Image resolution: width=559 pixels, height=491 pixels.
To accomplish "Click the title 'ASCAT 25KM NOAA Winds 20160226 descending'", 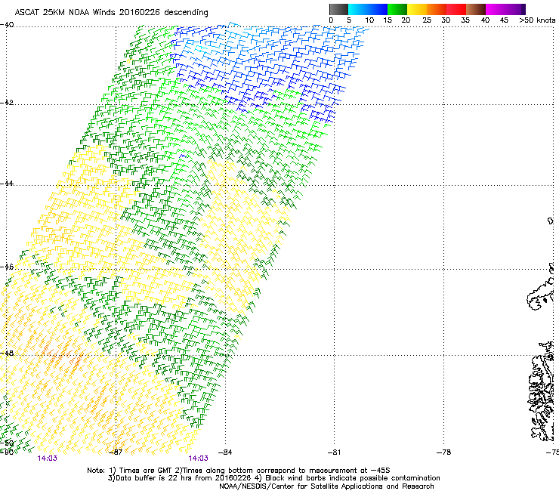I will (x=111, y=12).
